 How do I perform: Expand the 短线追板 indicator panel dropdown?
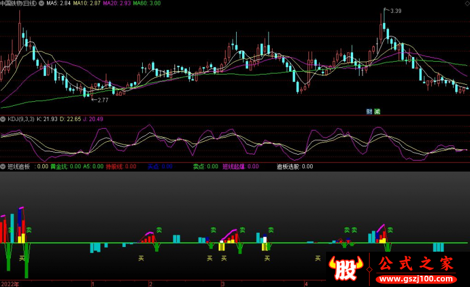tap(4, 166)
